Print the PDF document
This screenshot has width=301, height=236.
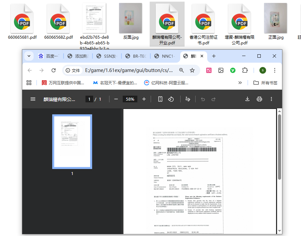pyautogui.click(x=259, y=99)
